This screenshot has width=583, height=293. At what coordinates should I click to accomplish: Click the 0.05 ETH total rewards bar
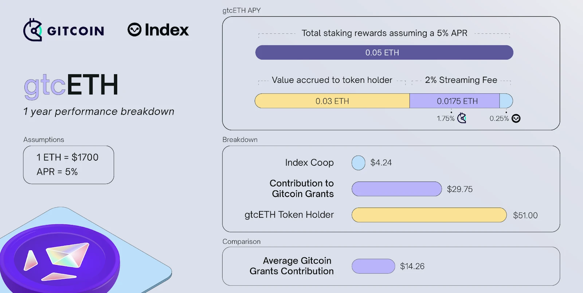384,52
